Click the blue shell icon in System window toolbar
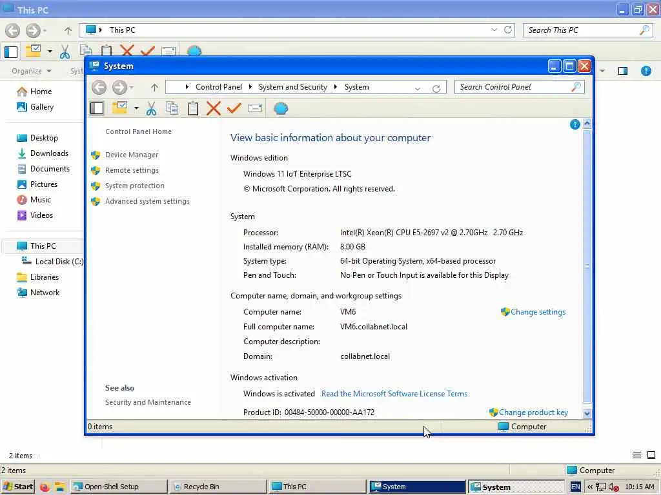Screen dimensions: 661x495 [x=281, y=108]
